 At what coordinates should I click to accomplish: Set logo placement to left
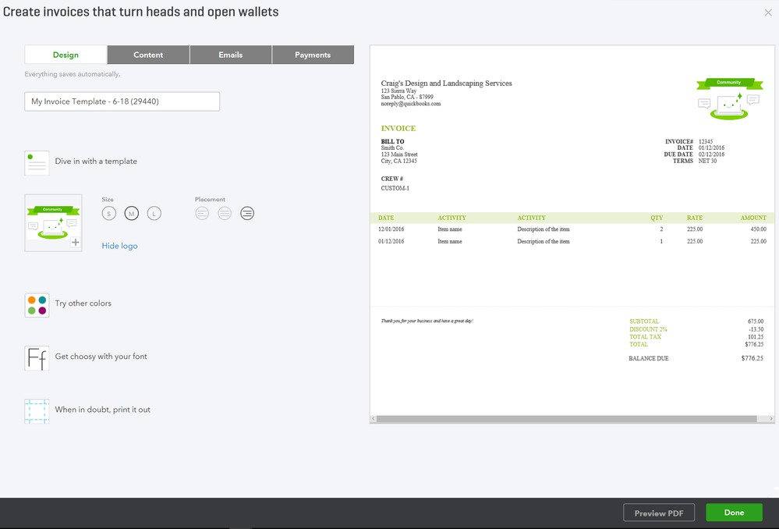tap(202, 213)
